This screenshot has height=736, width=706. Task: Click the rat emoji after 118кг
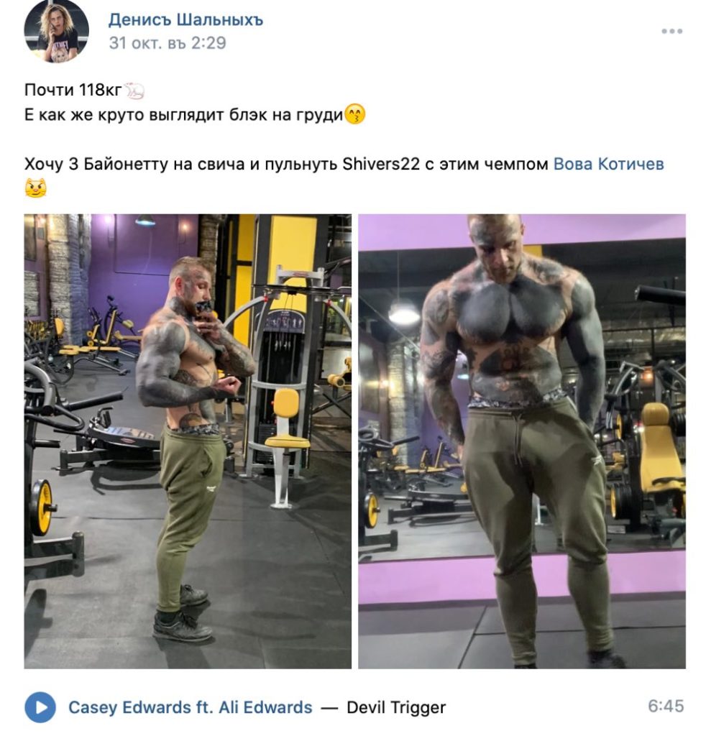coord(134,91)
